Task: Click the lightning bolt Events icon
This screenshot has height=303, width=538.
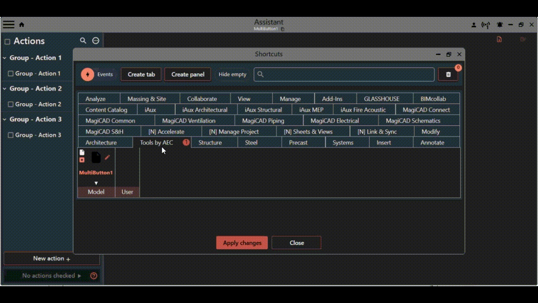Action: pyautogui.click(x=87, y=74)
